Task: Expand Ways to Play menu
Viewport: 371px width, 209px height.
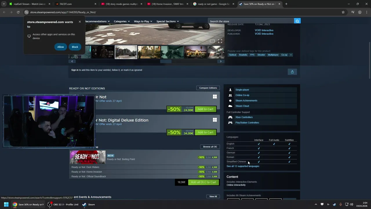Action: click(x=143, y=21)
